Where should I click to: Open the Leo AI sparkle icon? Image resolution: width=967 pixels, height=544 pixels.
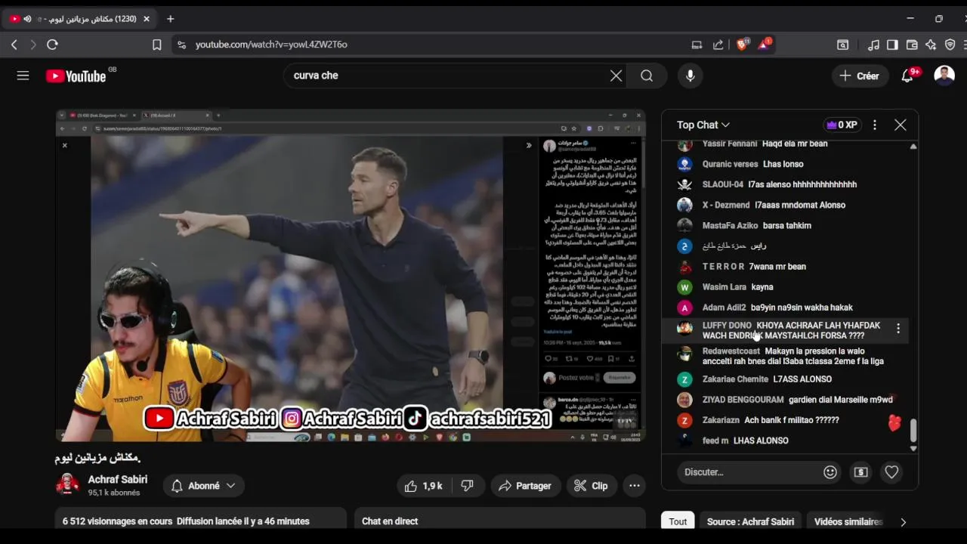coord(931,45)
